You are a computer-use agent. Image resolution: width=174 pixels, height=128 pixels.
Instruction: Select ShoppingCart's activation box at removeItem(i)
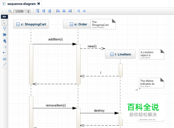(31, 112)
